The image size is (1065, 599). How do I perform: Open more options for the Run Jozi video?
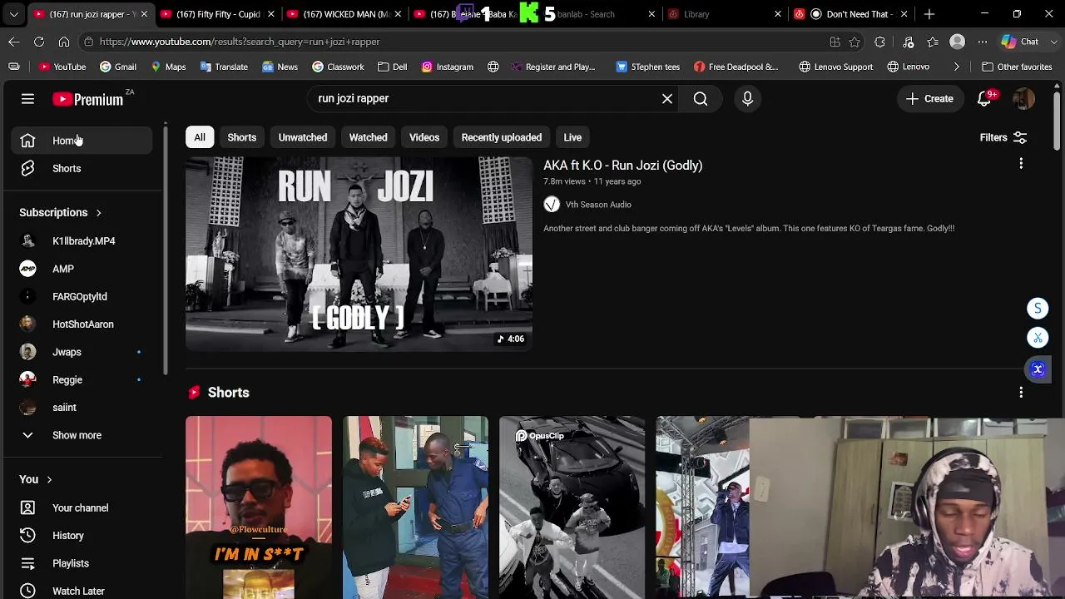pos(1021,164)
